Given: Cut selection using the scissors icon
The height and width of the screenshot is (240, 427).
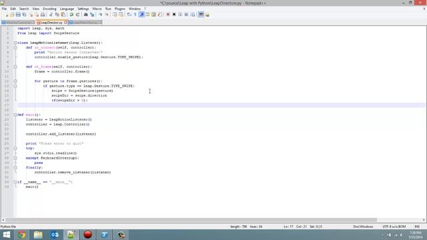Looking at the screenshot, I should click(51, 15).
